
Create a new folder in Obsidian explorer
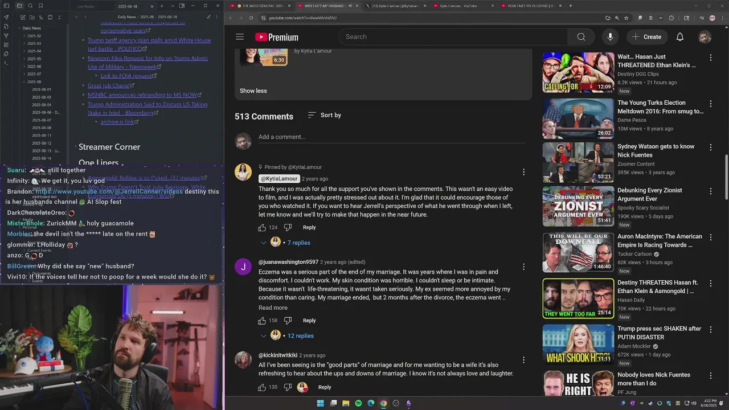(x=32, y=18)
